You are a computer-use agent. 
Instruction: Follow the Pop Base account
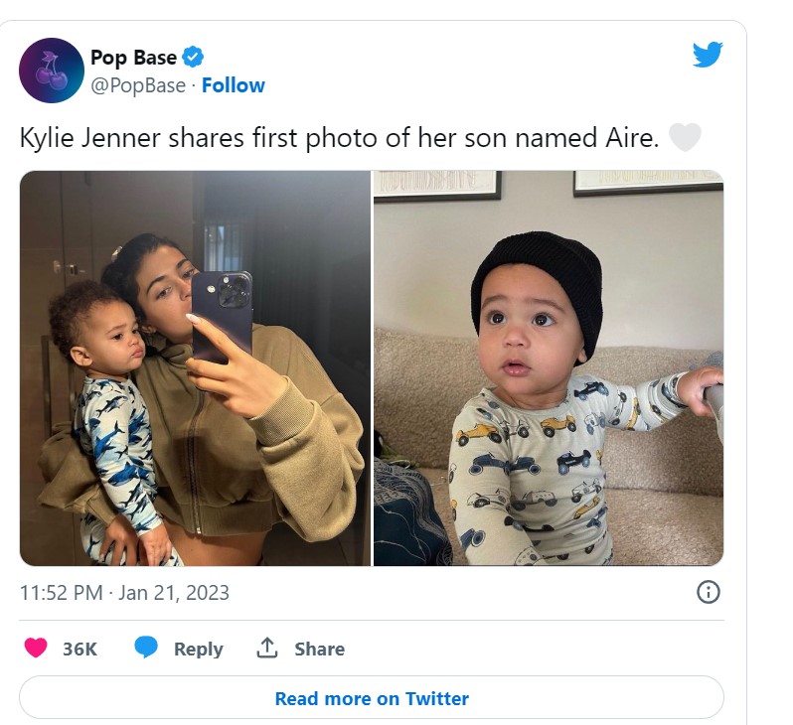pyautogui.click(x=234, y=85)
